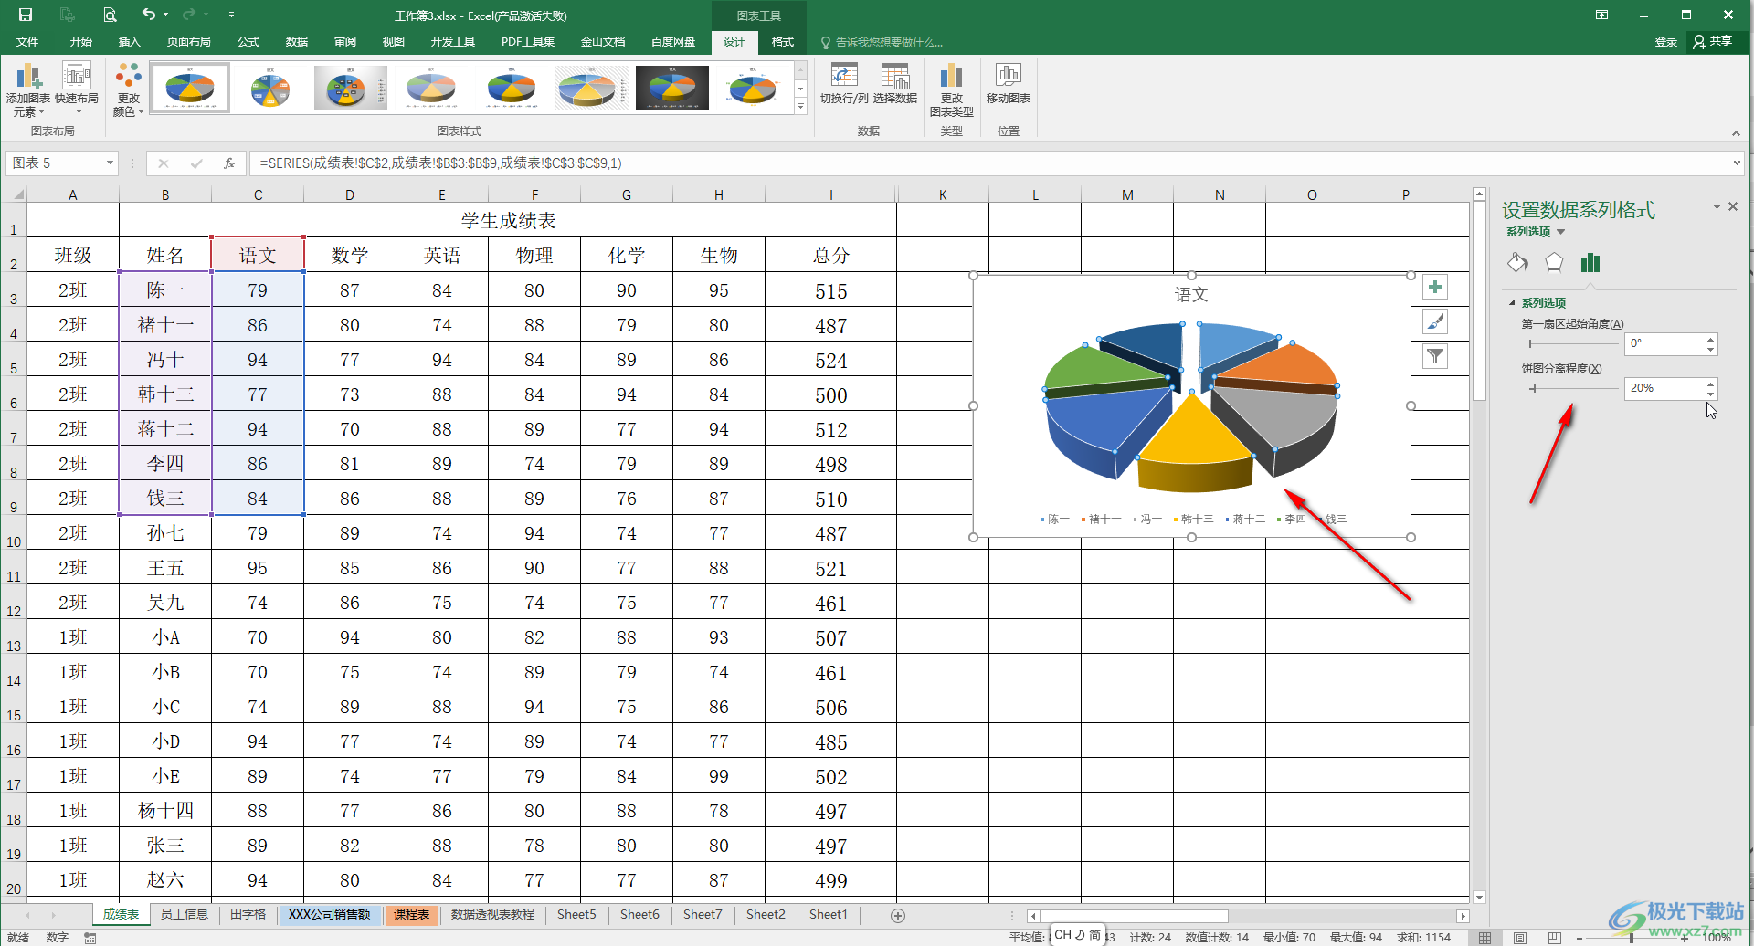Close the 设置数据系列格式 pane

coord(1733,207)
